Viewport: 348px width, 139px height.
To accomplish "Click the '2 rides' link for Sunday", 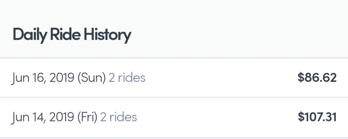I will pyautogui.click(x=127, y=78).
